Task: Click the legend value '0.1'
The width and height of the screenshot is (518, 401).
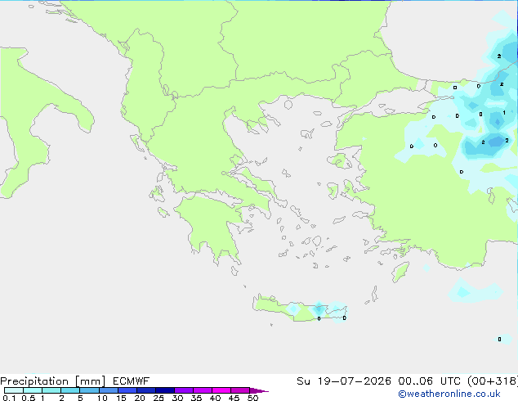Action: click(x=9, y=398)
